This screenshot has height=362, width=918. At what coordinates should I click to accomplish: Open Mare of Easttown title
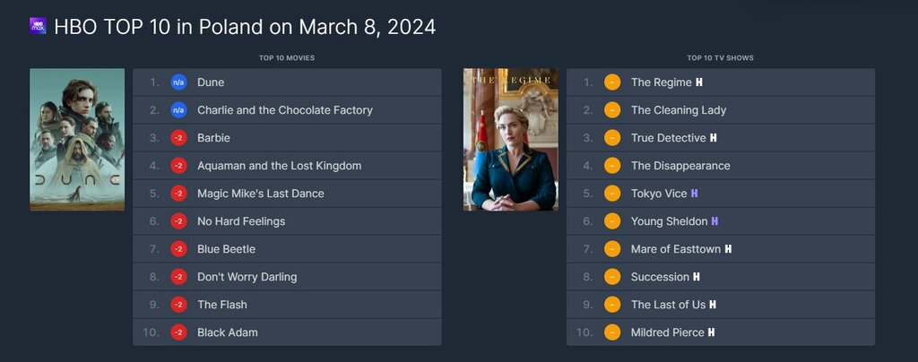click(x=676, y=249)
